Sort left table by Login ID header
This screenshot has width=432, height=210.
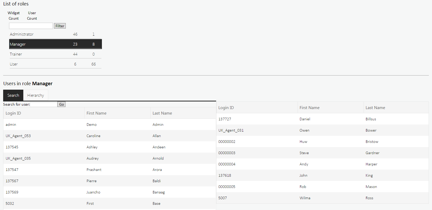click(x=13, y=113)
